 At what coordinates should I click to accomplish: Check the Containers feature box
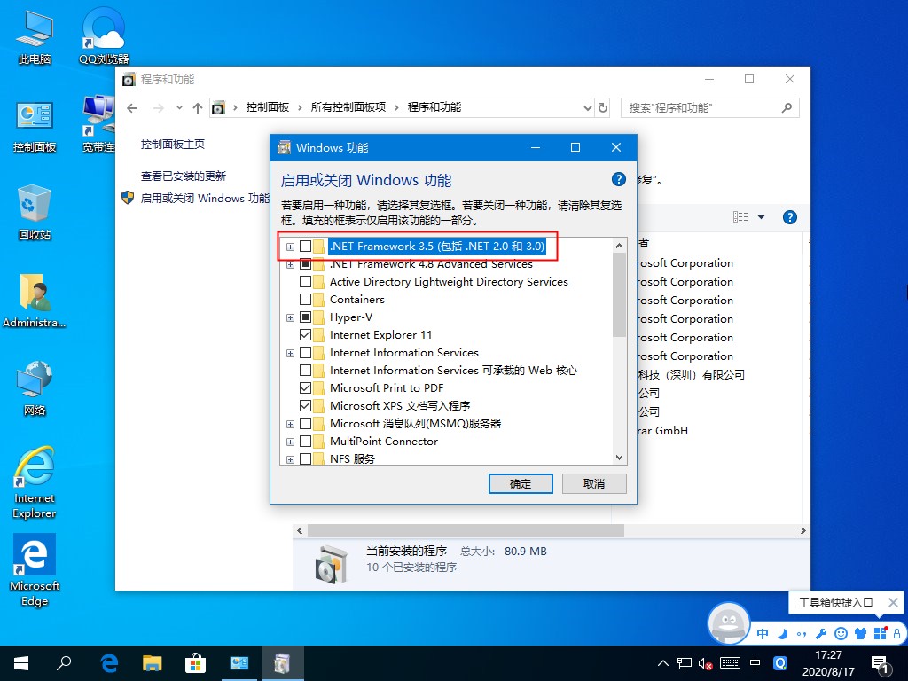tap(308, 300)
